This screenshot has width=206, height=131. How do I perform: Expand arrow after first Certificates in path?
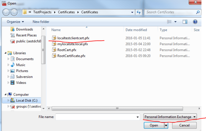[x=78, y=12]
